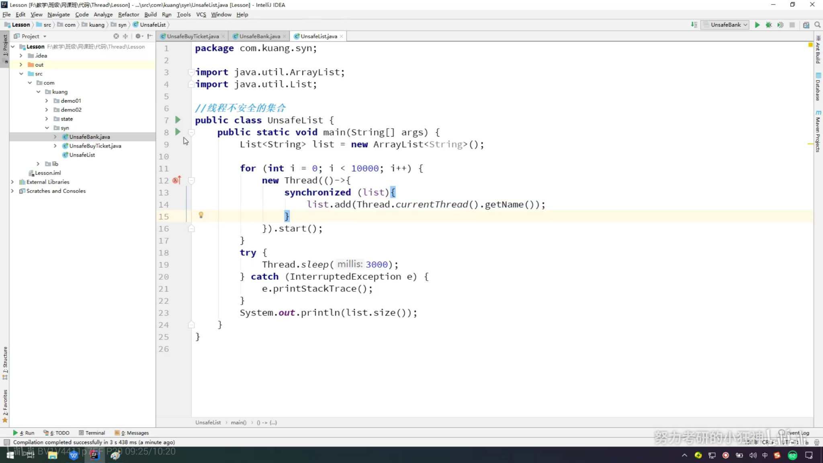Place cursor after getName() on line 14

tap(534, 205)
